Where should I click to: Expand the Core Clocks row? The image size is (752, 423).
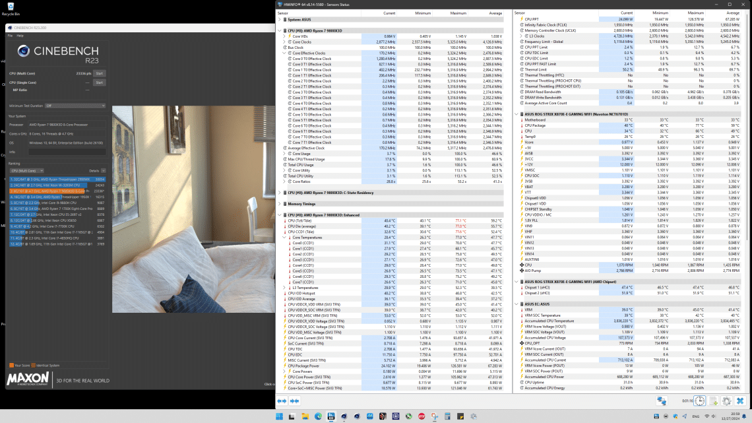click(284, 42)
